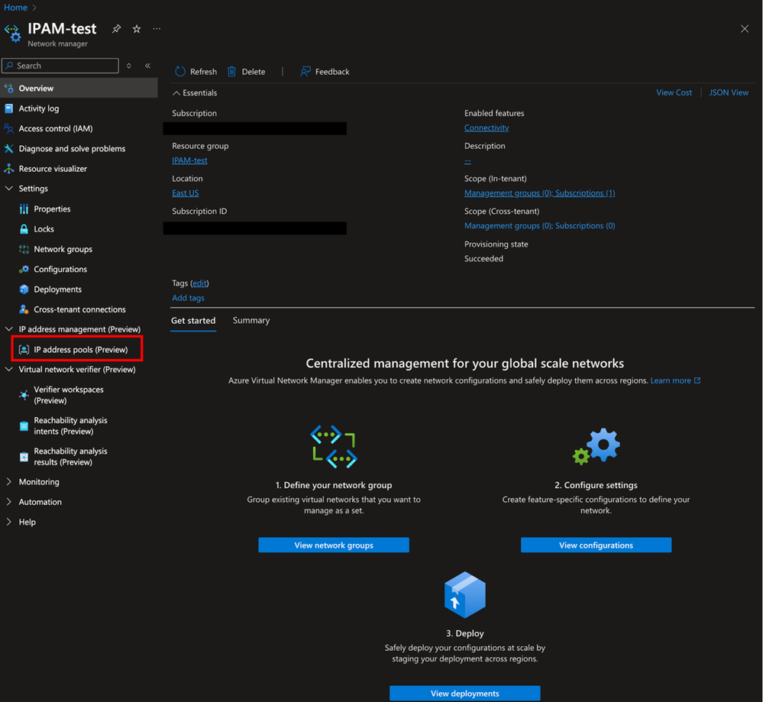Collapse the IP address management (Preview) section
The image size is (763, 702).
(x=8, y=329)
